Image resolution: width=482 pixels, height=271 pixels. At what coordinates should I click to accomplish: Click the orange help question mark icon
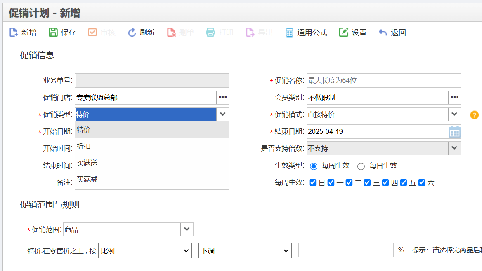click(475, 115)
